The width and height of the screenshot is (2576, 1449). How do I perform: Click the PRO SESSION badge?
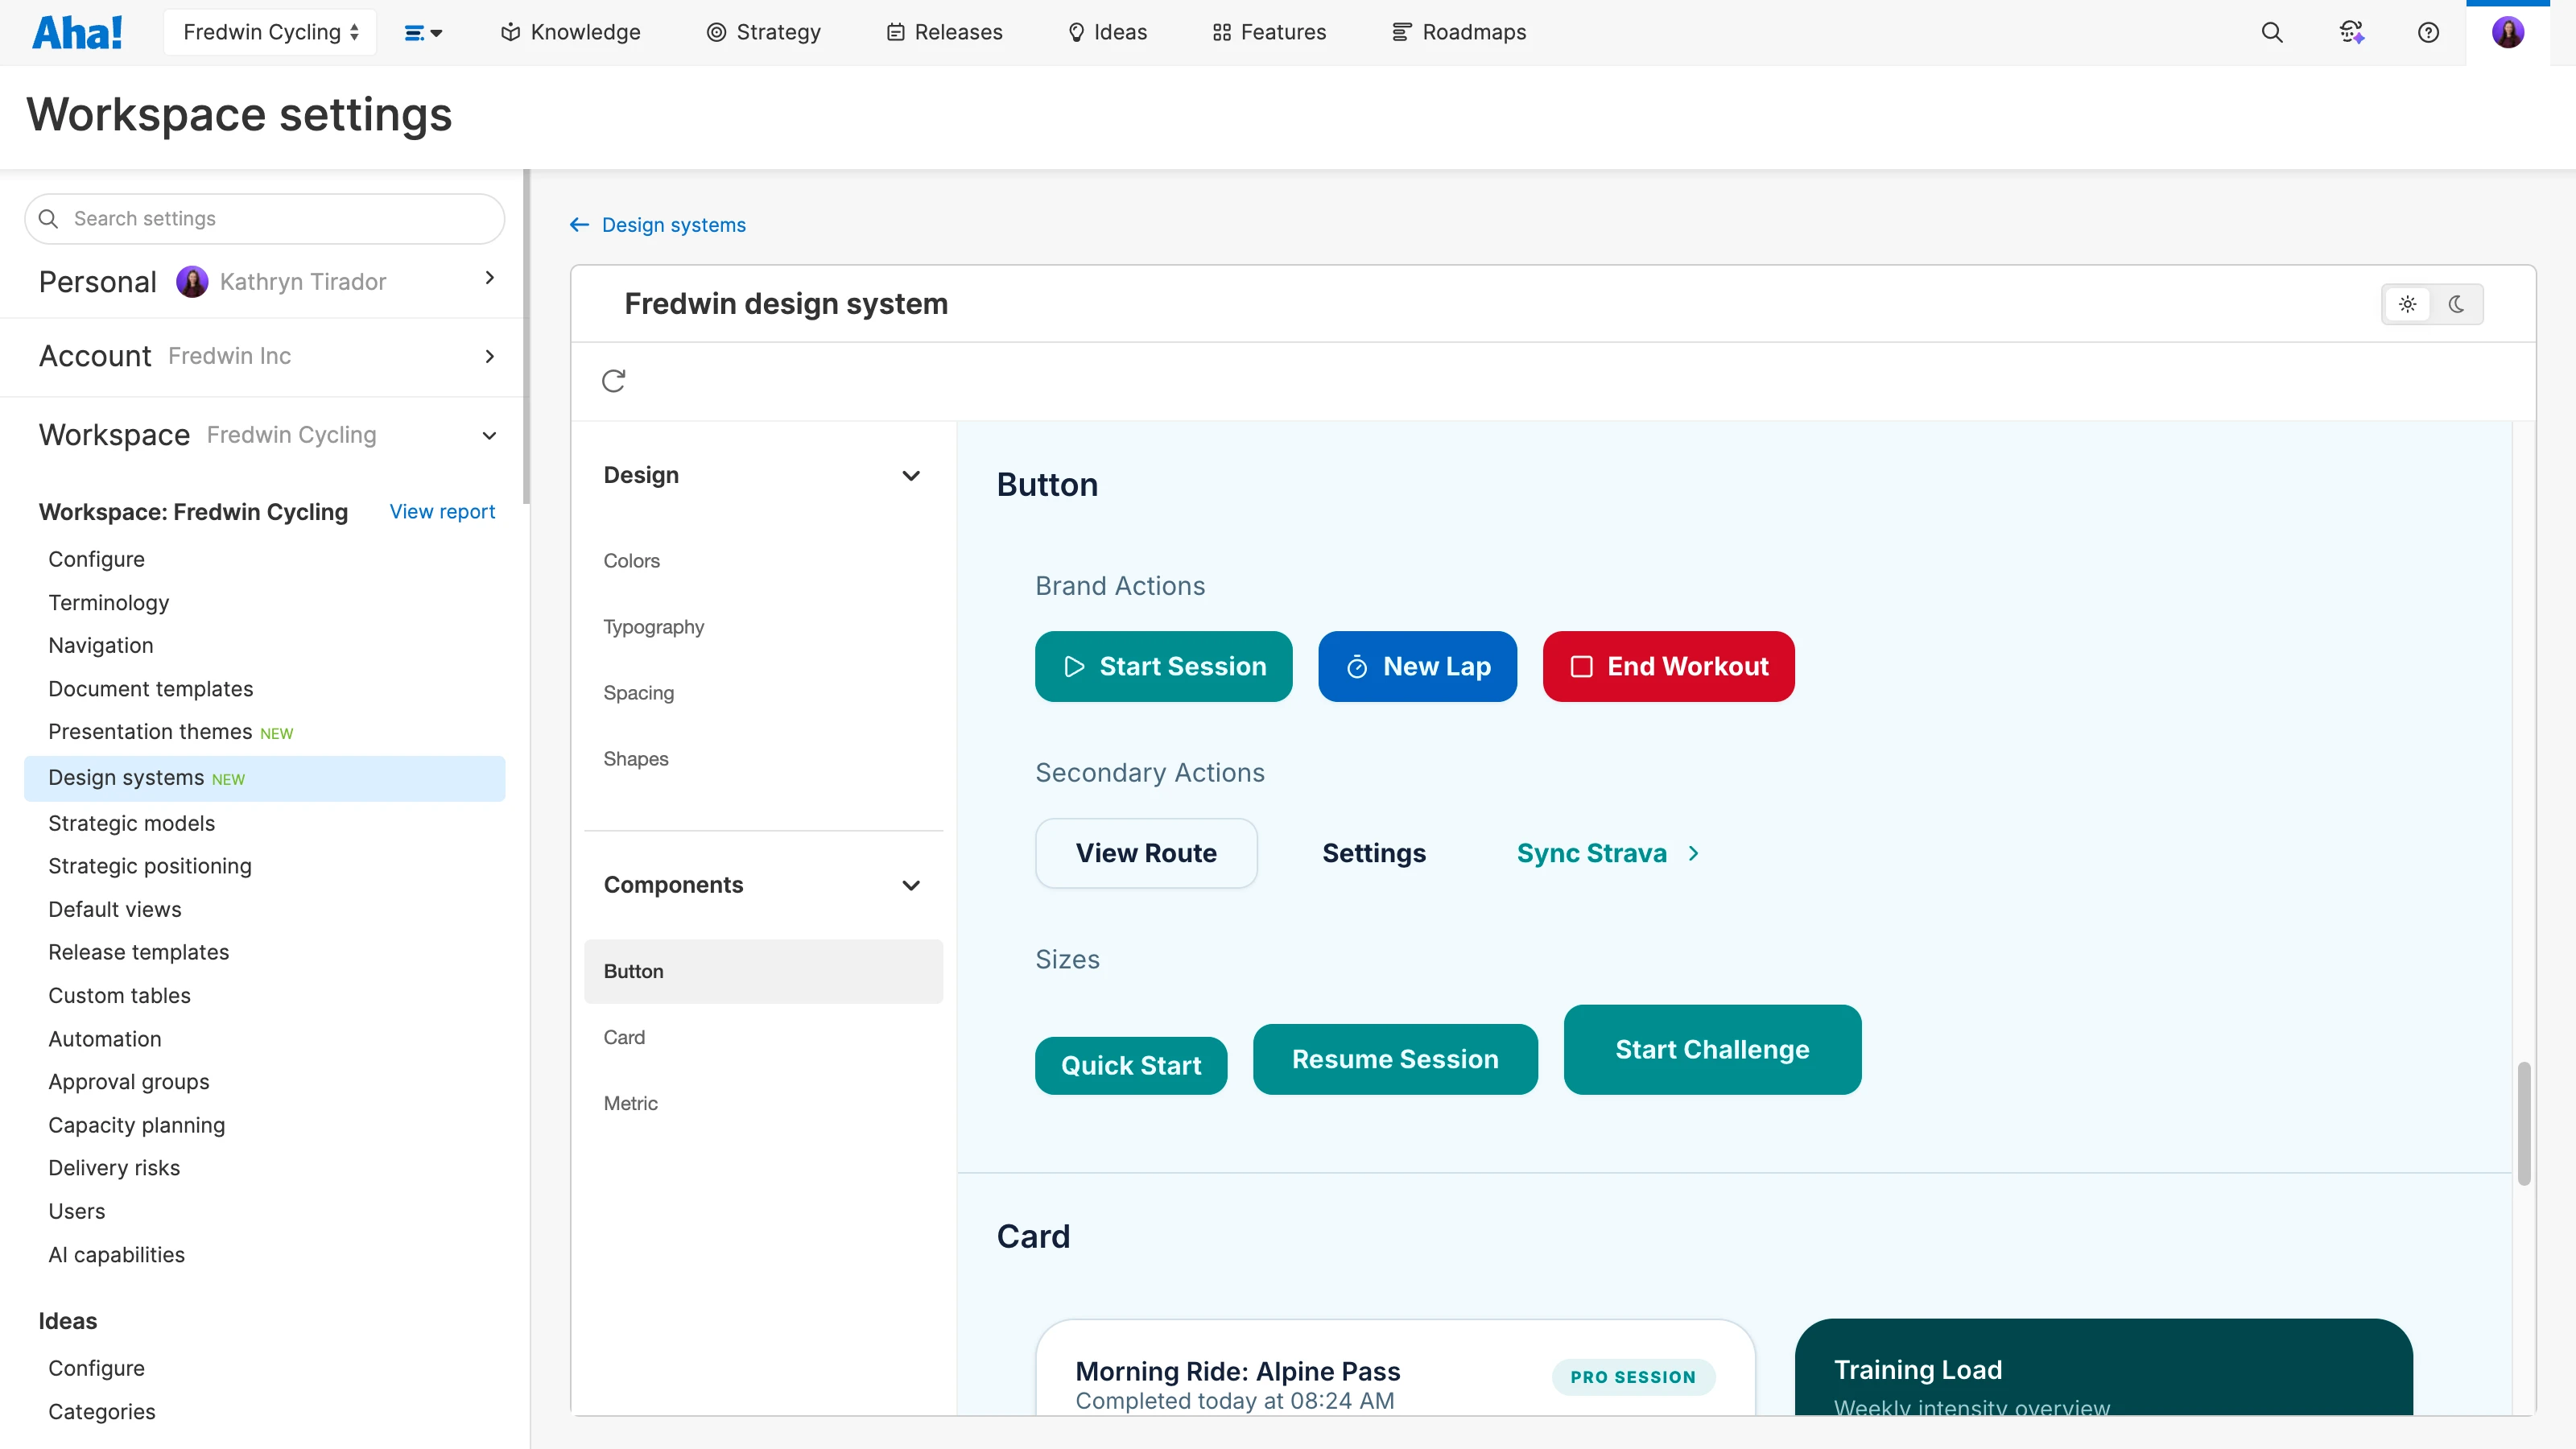tap(1633, 1377)
